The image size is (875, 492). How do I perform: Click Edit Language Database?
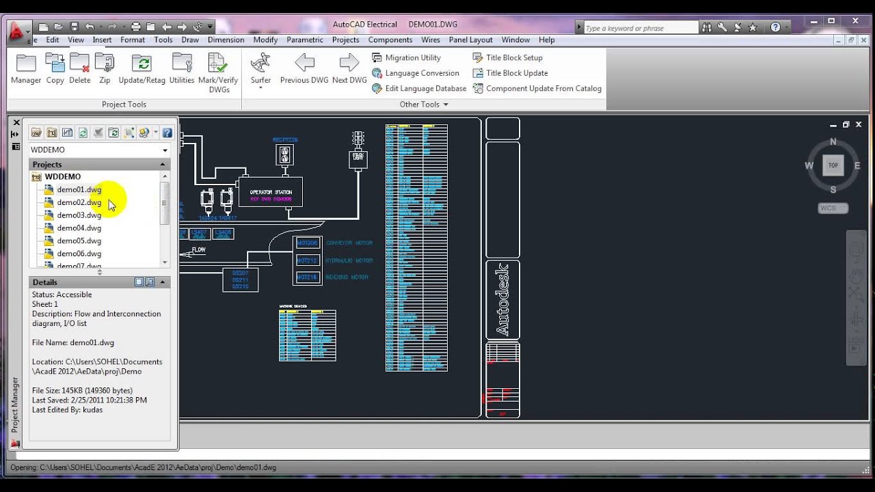pos(419,88)
